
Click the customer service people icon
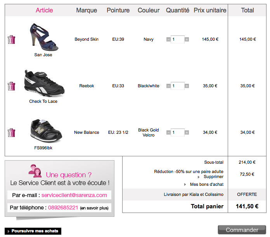[35, 171]
